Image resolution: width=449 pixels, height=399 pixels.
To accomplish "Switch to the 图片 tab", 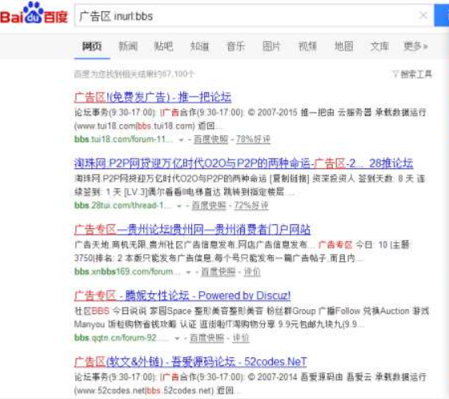I will (x=271, y=46).
